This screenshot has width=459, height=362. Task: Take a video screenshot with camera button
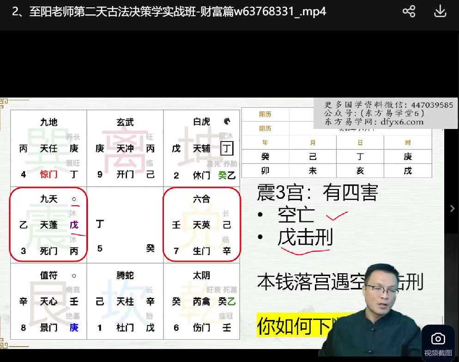pos(437,344)
